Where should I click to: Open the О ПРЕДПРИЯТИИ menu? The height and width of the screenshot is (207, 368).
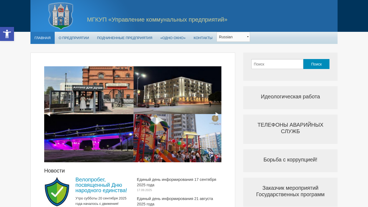[74, 38]
